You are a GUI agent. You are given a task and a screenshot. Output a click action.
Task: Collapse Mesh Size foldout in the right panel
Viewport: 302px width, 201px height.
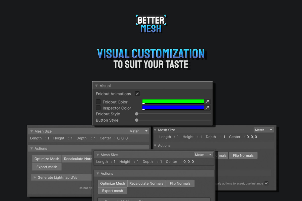[155, 130]
